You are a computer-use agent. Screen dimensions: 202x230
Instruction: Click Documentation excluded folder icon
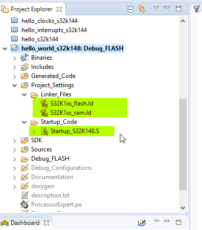click(24, 177)
